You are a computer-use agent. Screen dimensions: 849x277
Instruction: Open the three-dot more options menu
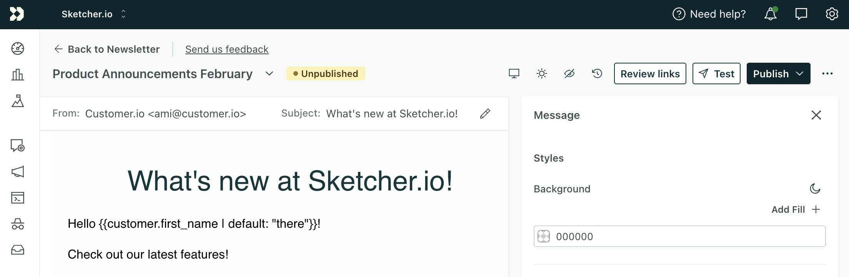[827, 73]
